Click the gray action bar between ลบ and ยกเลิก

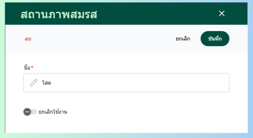[x=103, y=39]
